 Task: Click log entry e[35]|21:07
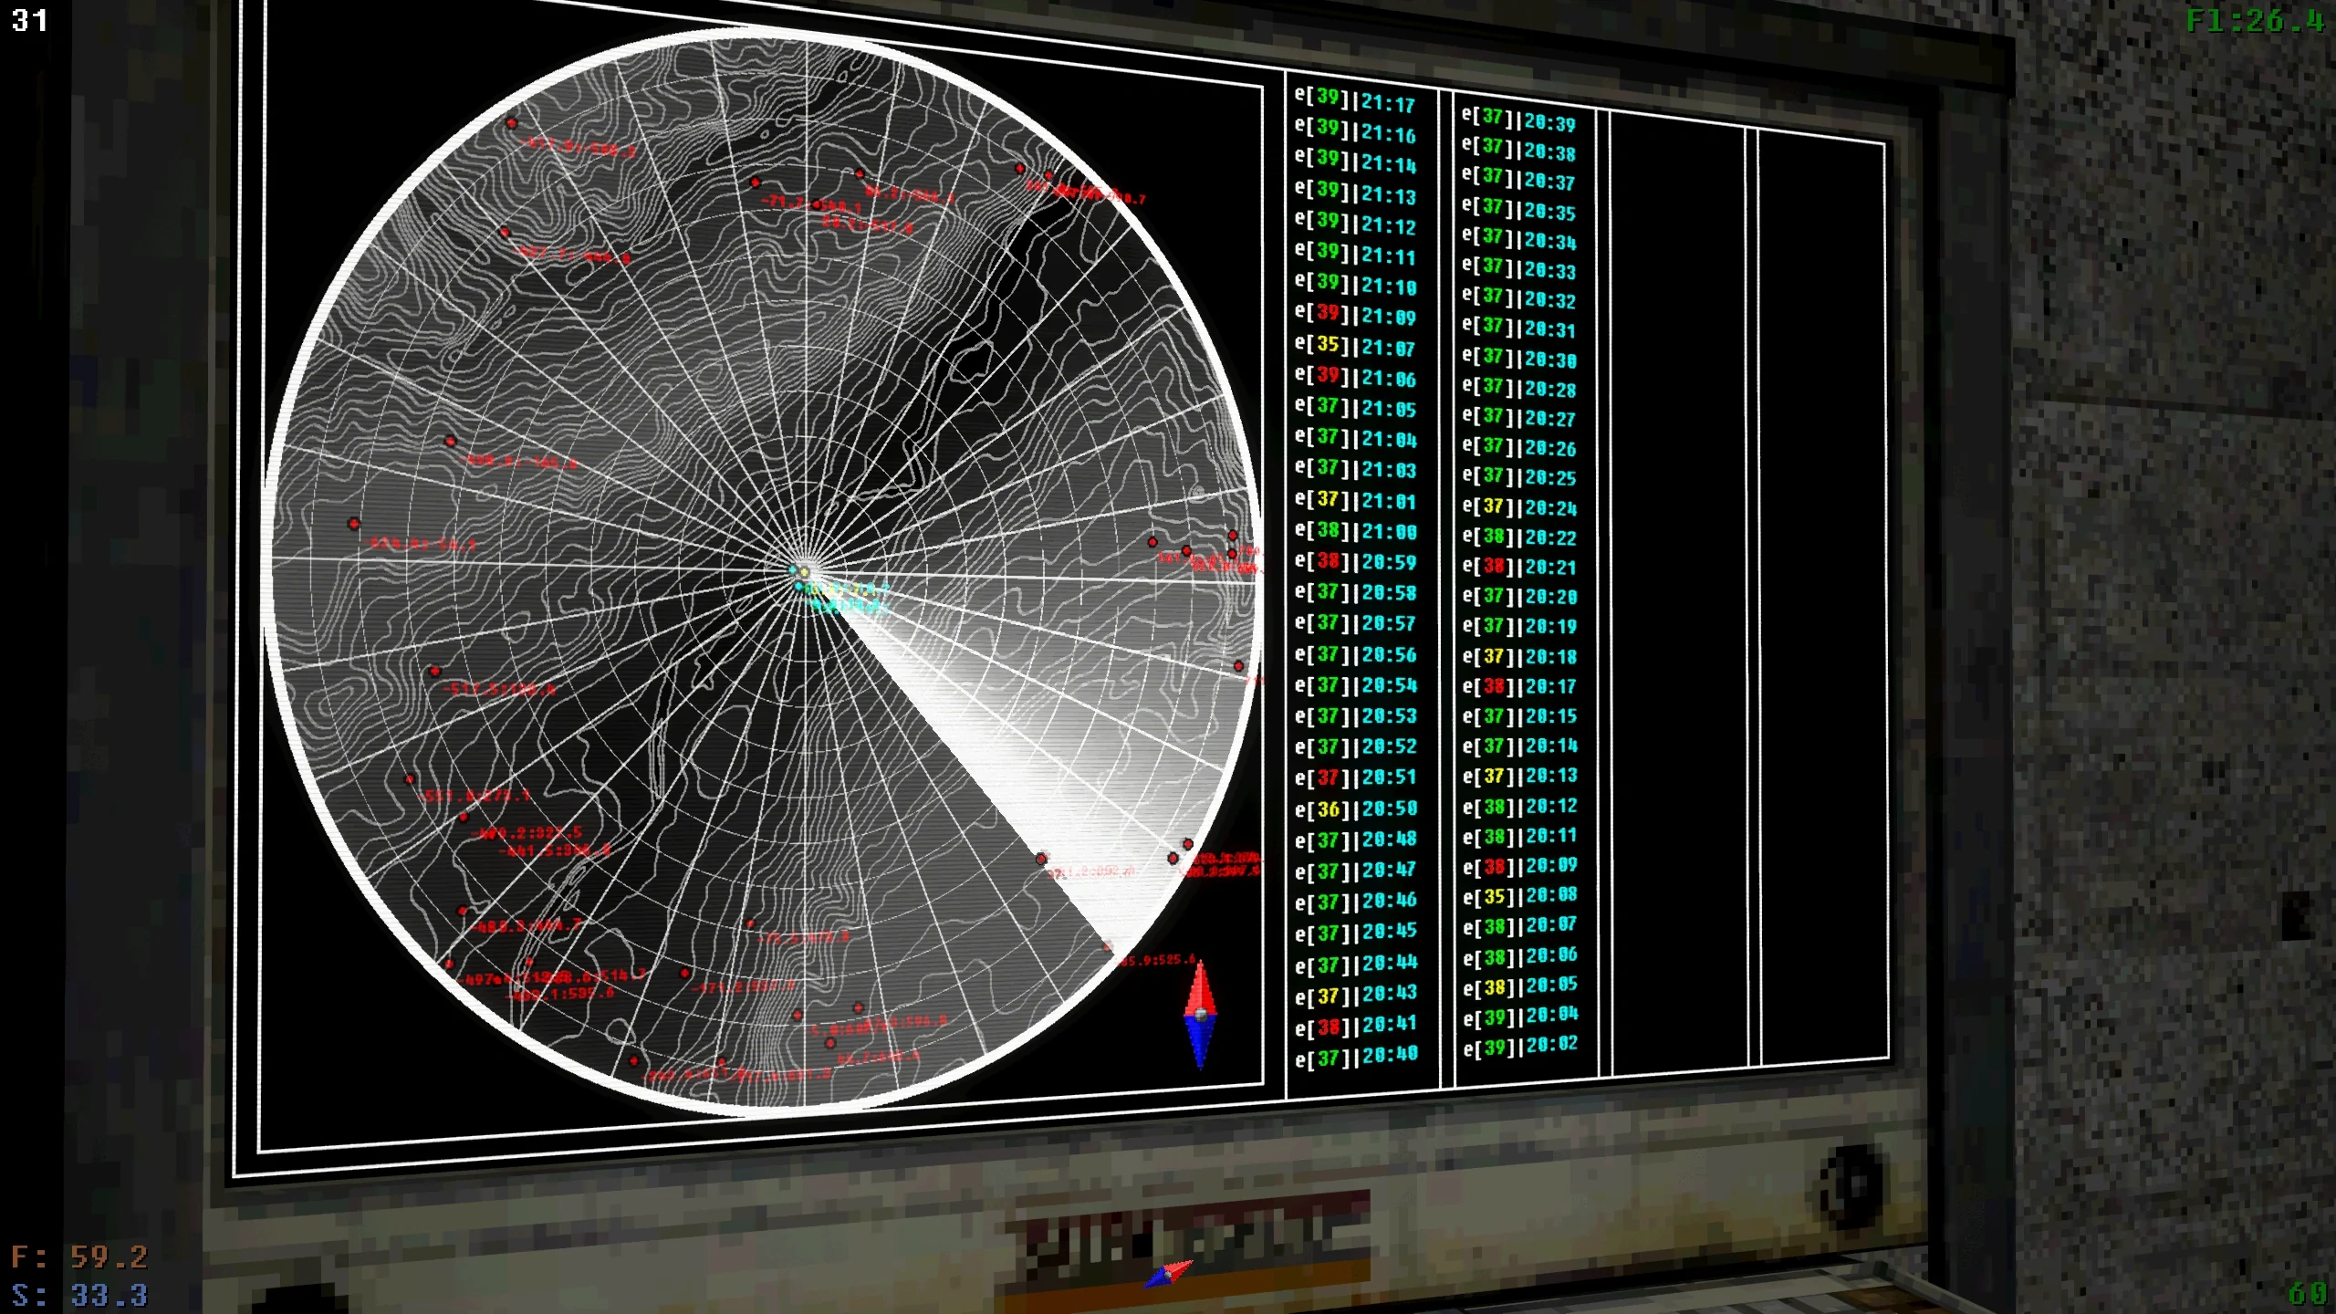pos(1355,346)
